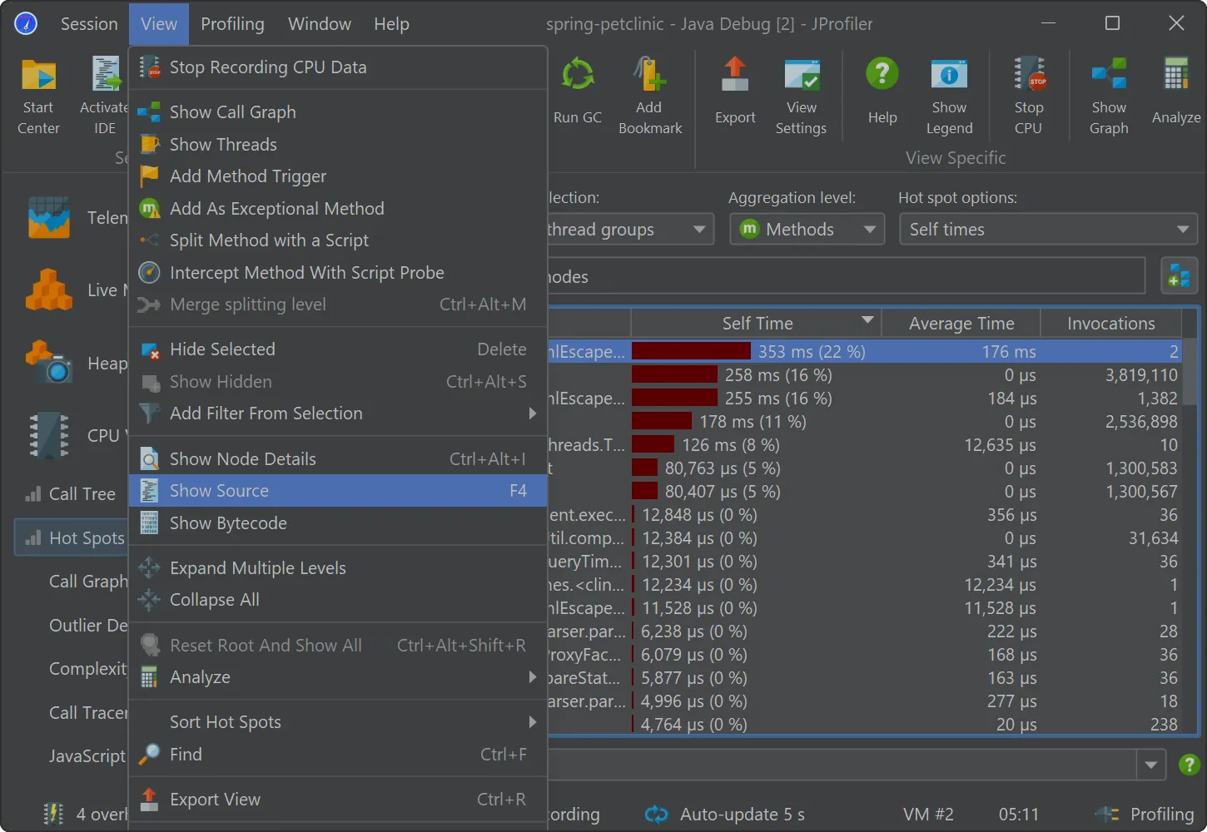The height and width of the screenshot is (832, 1207).
Task: Open the Session menu
Action: [89, 24]
